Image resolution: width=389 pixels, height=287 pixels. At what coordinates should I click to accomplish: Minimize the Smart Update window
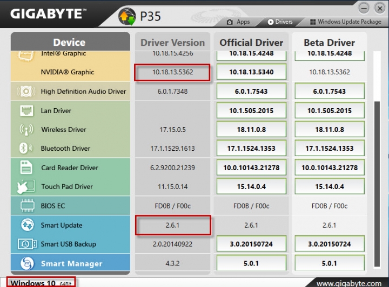pyautogui.click(x=364, y=8)
